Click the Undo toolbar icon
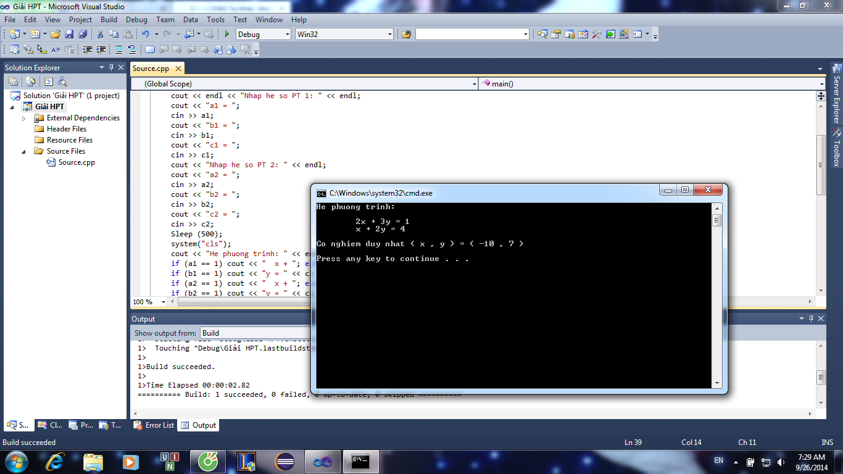The image size is (843, 474). pos(145,35)
